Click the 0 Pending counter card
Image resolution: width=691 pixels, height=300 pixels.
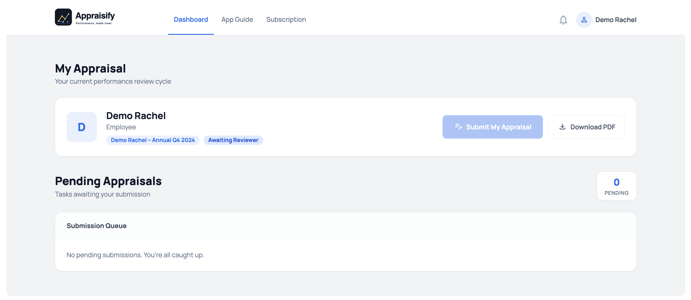point(616,186)
